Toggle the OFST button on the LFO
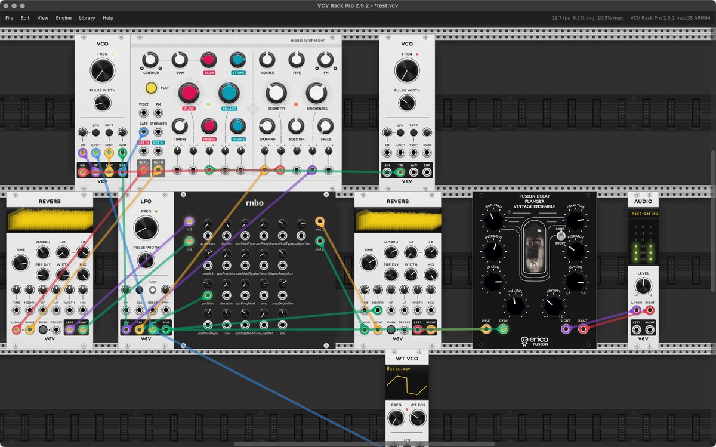The image size is (716, 447). (x=153, y=289)
